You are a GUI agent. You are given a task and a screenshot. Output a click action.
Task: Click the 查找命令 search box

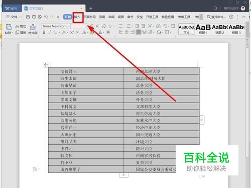click(x=216, y=17)
